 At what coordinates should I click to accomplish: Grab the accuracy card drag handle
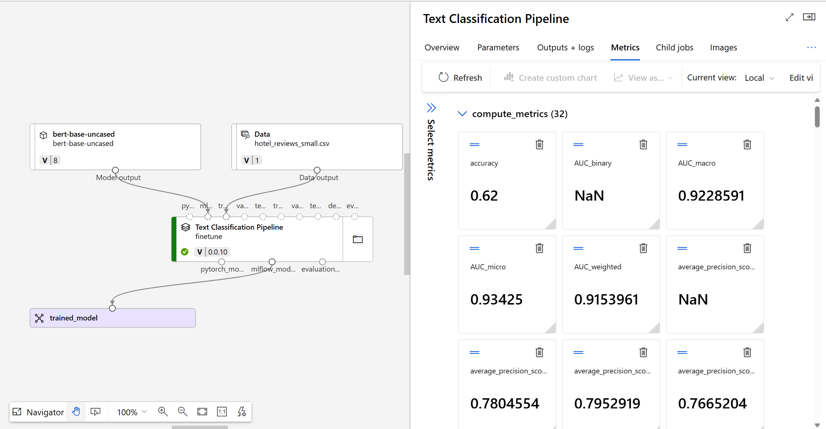(474, 144)
